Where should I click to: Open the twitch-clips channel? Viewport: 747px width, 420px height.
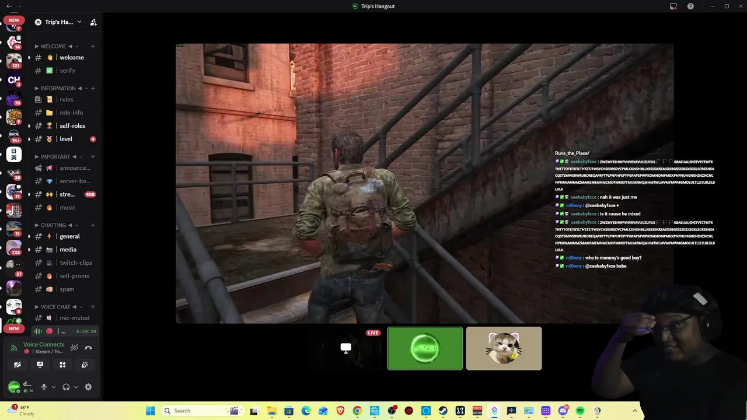point(65,262)
